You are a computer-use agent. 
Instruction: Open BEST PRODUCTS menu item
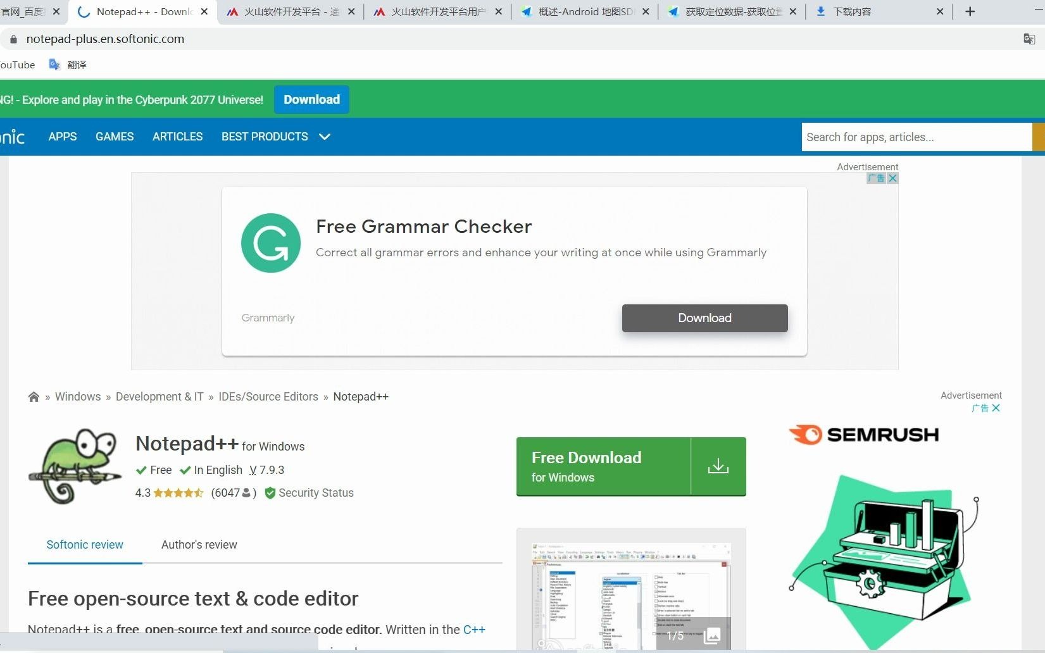point(265,137)
